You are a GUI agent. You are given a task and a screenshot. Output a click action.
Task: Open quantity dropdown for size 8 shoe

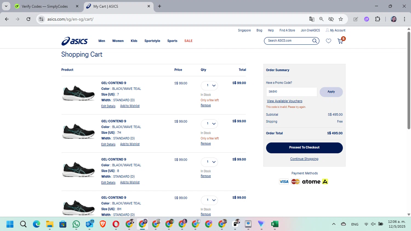tap(209, 162)
